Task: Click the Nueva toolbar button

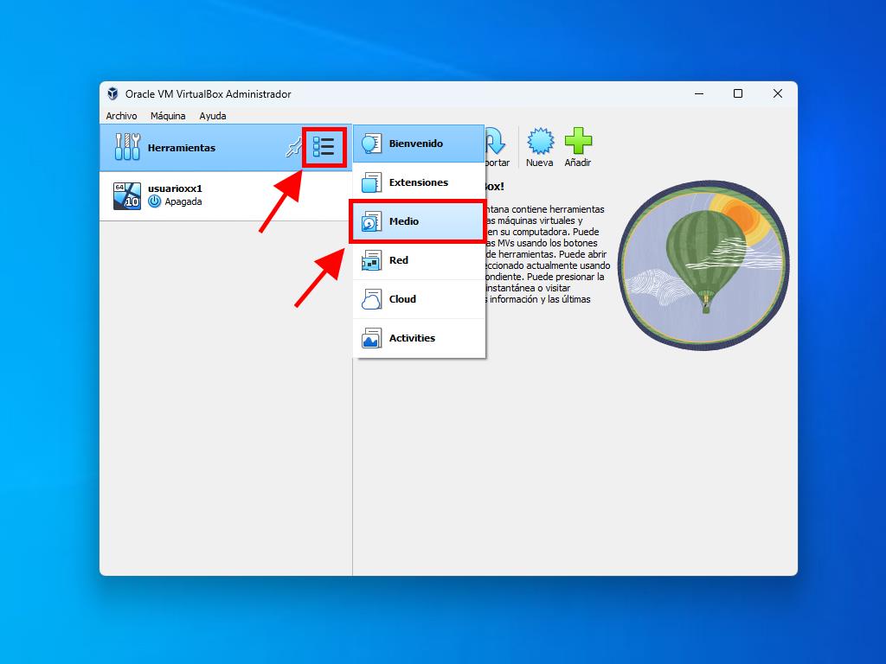Action: (x=540, y=147)
